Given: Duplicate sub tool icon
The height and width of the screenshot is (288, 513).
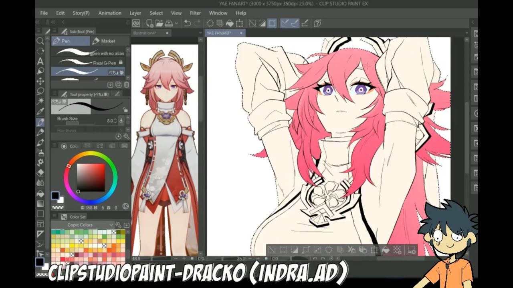Looking at the screenshot, I should pos(119,85).
